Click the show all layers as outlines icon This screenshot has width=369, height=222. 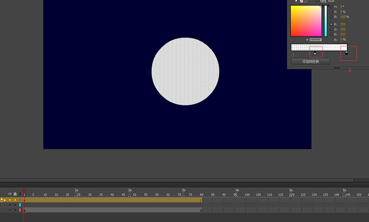[20, 194]
